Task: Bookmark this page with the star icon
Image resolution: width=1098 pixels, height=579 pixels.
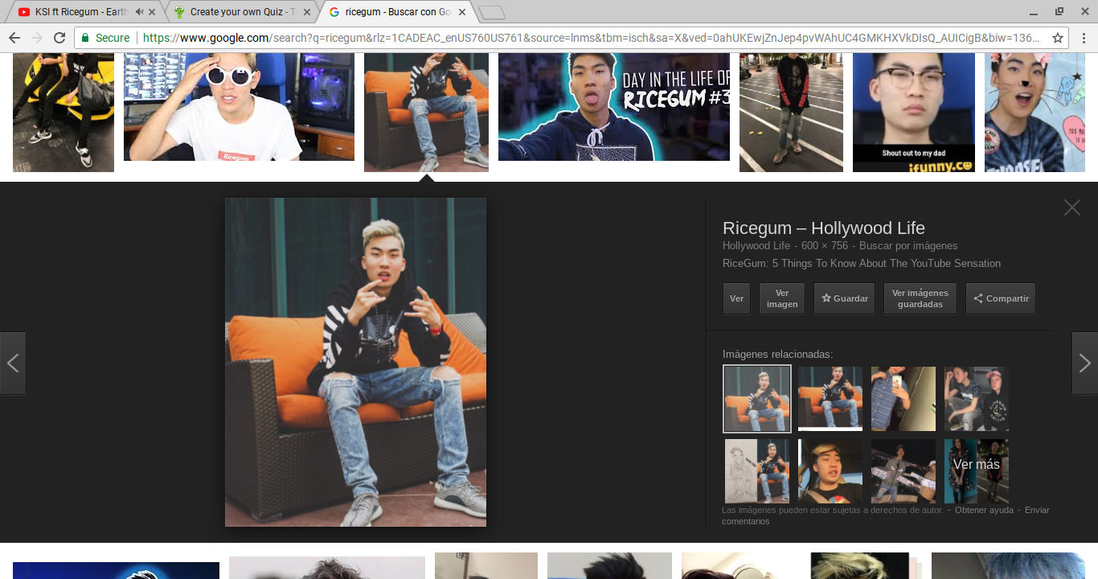Action: pyautogui.click(x=1058, y=38)
